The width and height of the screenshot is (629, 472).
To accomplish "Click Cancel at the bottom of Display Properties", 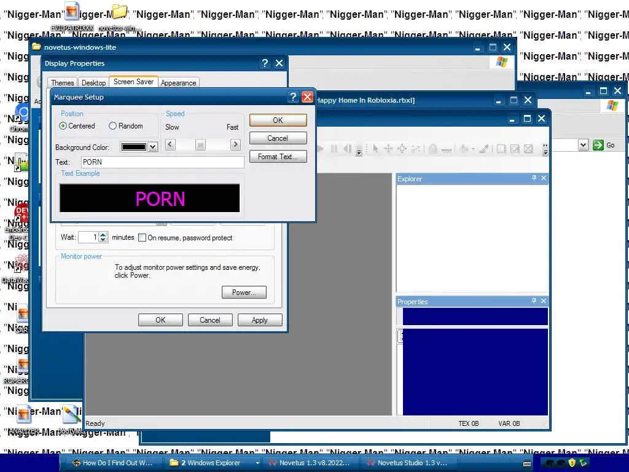I will pos(210,320).
